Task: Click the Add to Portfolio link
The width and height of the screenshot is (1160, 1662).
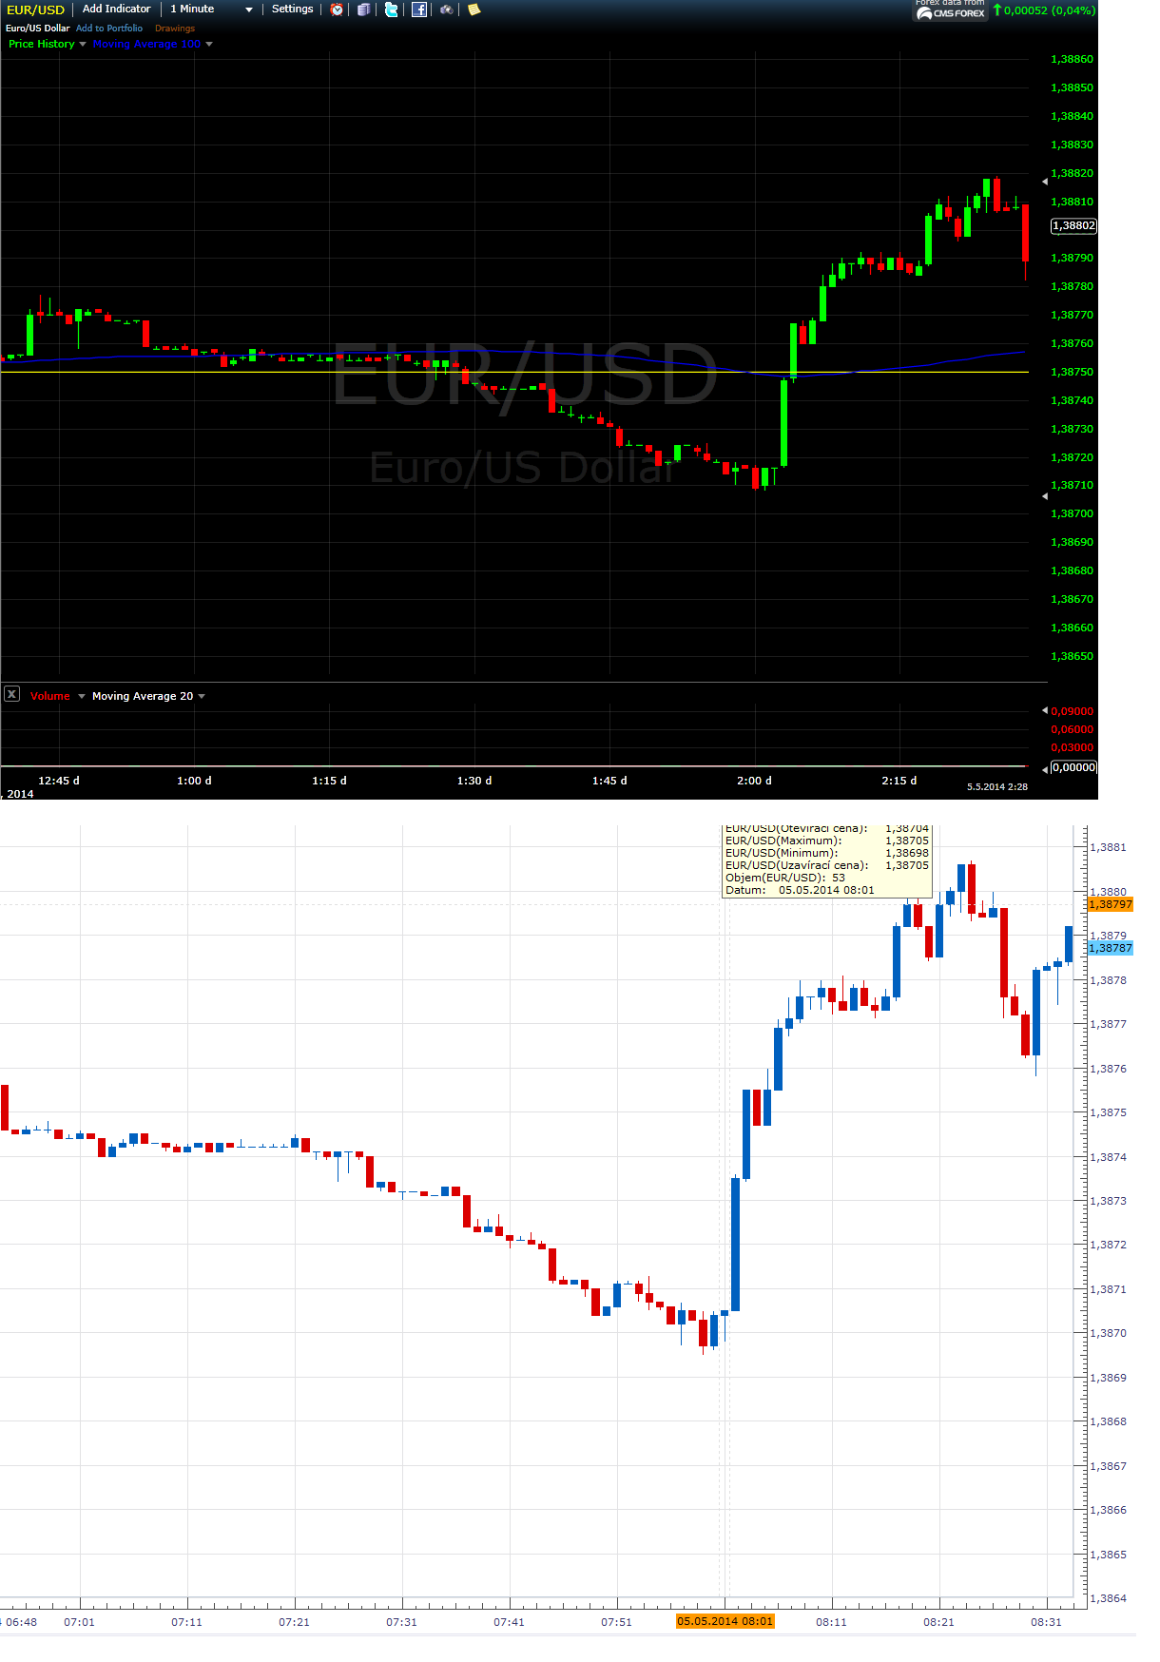Action: tap(109, 29)
